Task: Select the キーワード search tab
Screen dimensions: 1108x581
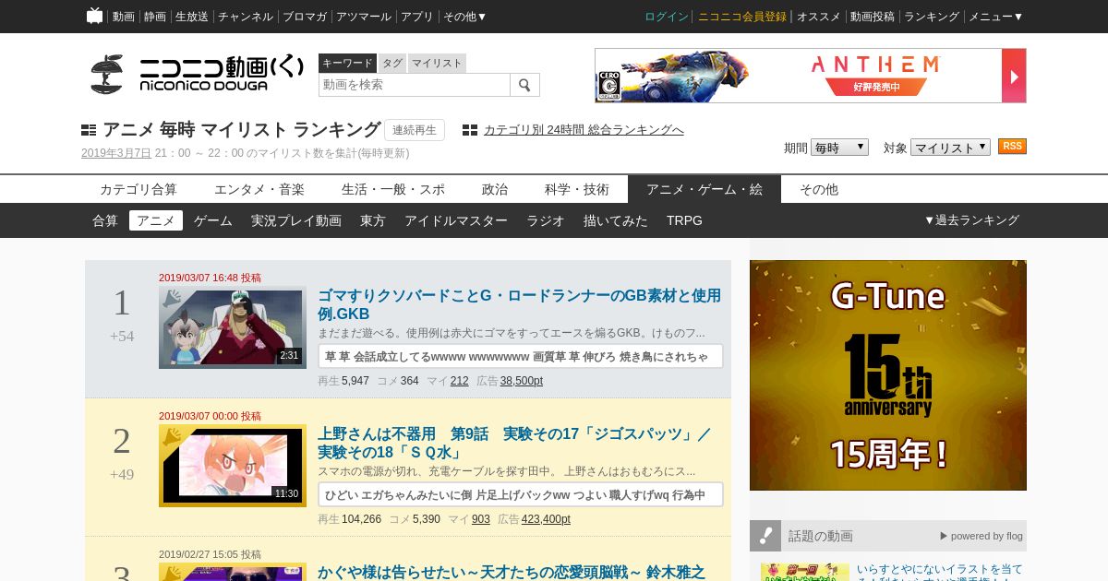Action: (x=347, y=63)
